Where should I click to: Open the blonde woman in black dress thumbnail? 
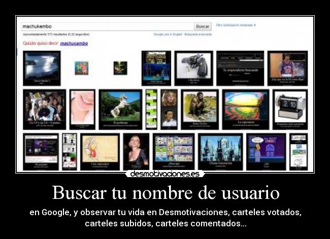(x=136, y=152)
